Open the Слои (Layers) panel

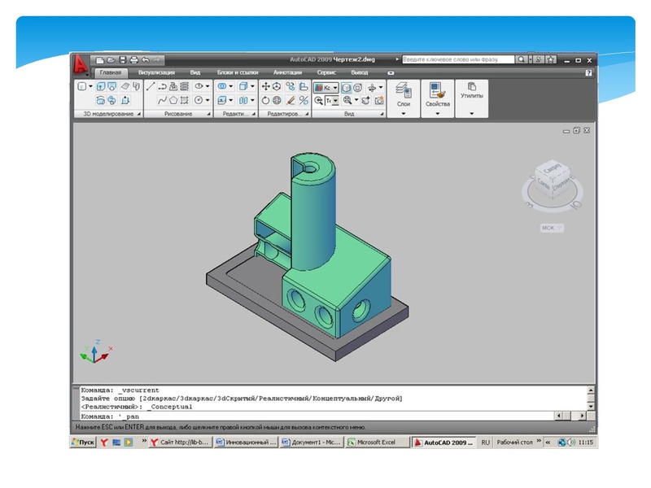[x=404, y=94]
